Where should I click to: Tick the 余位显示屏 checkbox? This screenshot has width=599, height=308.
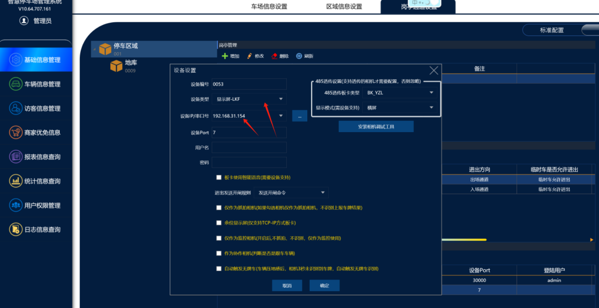(219, 223)
